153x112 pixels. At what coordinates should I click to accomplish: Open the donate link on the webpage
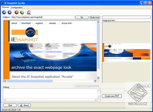52,23
